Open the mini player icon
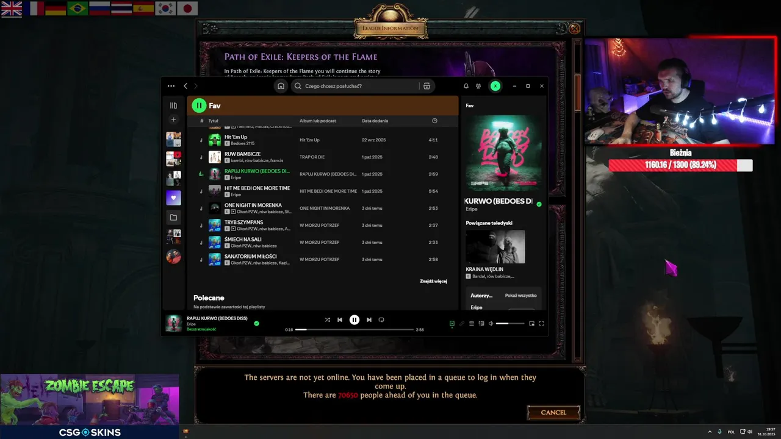 pyautogui.click(x=531, y=324)
